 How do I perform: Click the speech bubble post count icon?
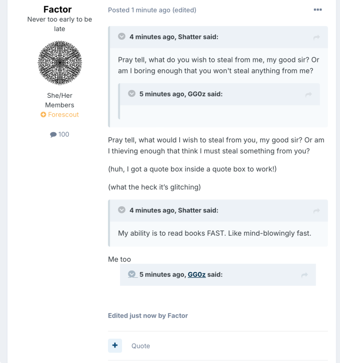[x=53, y=135]
